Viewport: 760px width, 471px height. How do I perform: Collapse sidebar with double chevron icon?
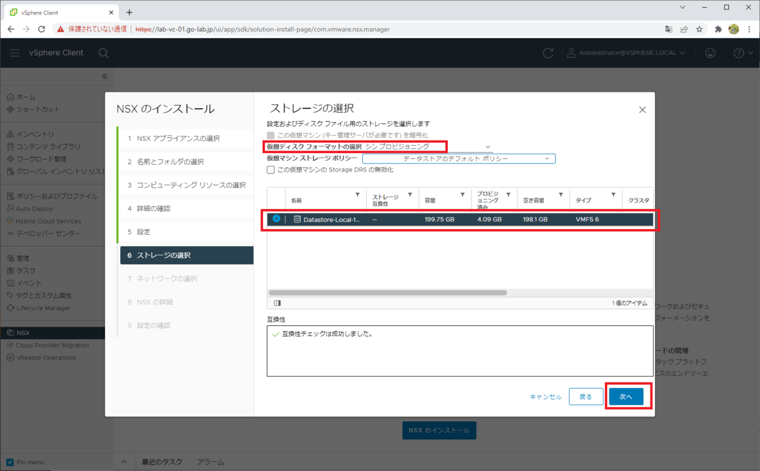104,77
